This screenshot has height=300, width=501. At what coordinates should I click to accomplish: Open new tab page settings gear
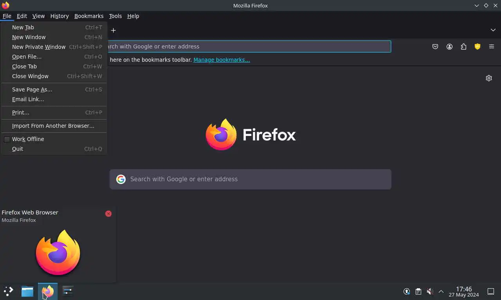pos(489,78)
